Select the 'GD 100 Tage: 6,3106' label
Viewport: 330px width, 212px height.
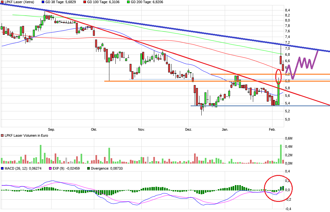(x=103, y=2)
